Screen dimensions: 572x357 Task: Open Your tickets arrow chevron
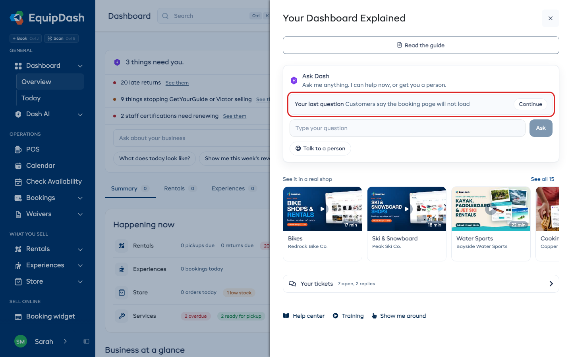pos(551,284)
